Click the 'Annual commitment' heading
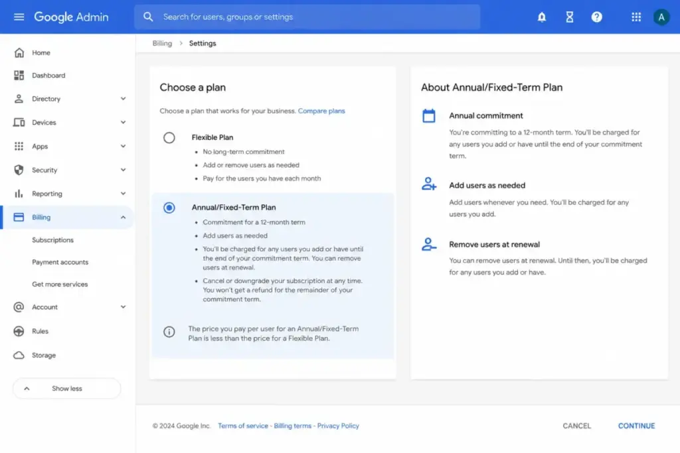 tap(486, 115)
